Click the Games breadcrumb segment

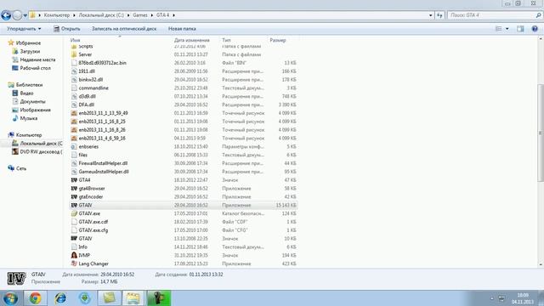pos(140,15)
